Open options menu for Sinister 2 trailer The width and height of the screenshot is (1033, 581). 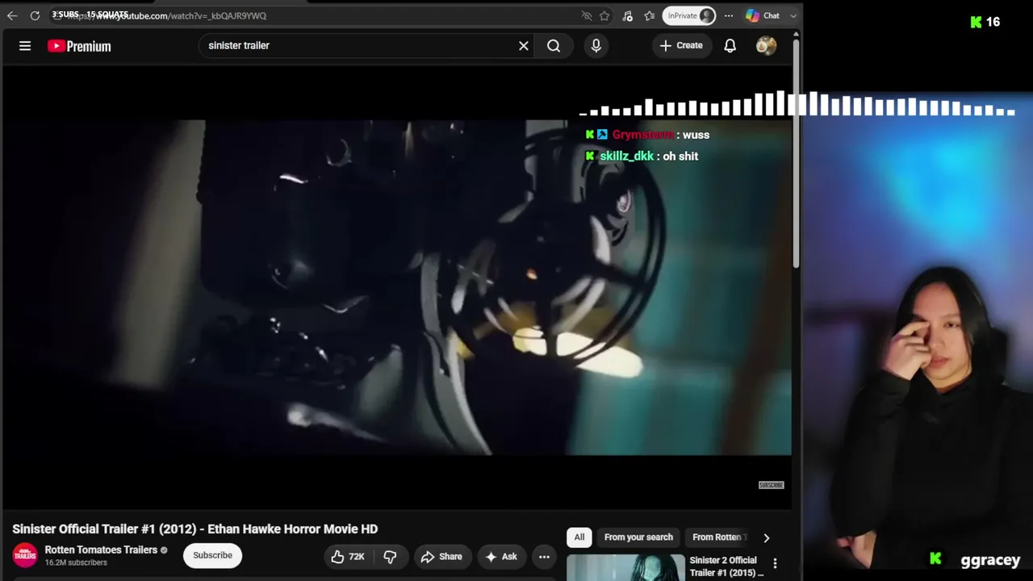click(775, 563)
